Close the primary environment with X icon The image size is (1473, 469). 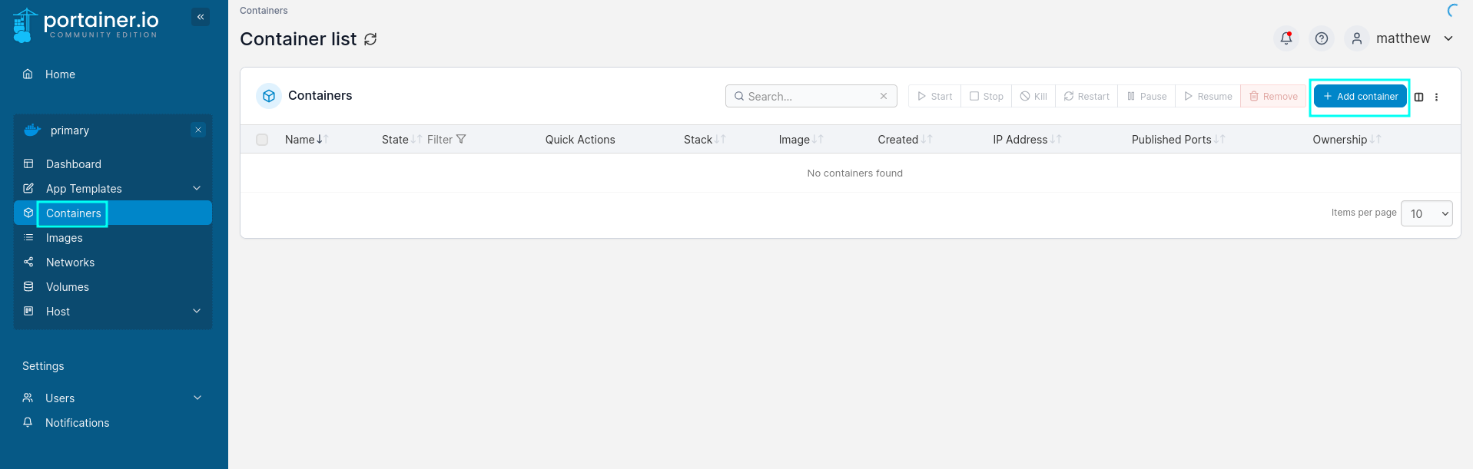pyautogui.click(x=198, y=130)
